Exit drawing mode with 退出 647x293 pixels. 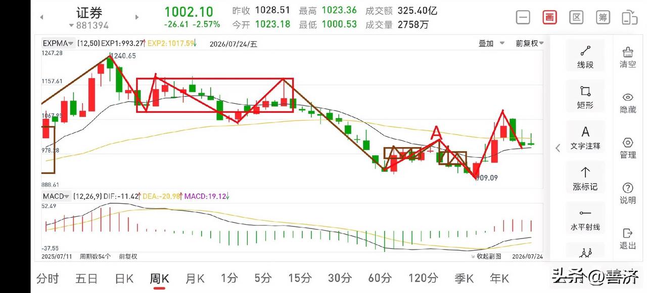pyautogui.click(x=628, y=239)
